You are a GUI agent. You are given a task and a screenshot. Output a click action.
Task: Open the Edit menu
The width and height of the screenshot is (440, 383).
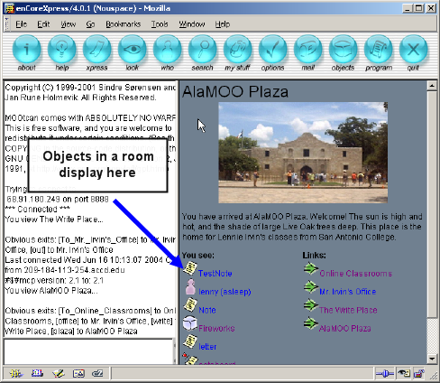43,24
